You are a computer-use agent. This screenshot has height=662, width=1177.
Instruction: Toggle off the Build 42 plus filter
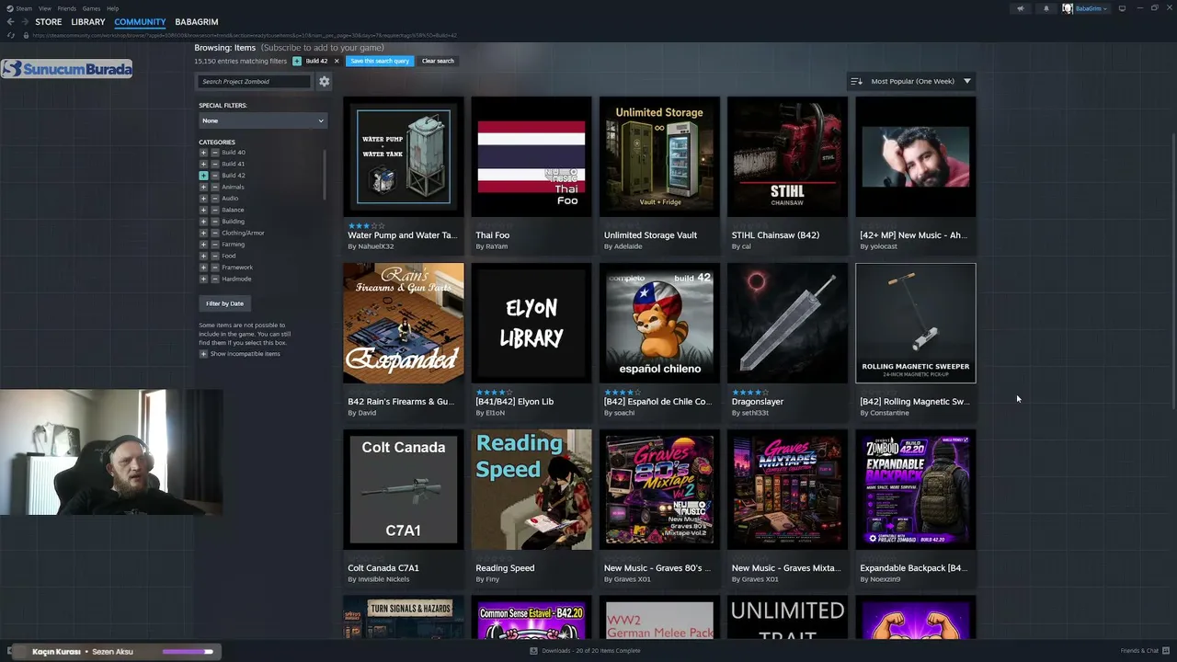pos(203,176)
